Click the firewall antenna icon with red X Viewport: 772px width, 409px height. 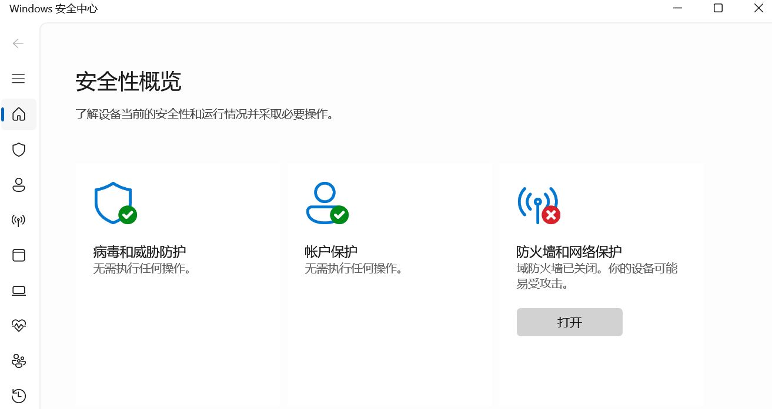point(539,205)
